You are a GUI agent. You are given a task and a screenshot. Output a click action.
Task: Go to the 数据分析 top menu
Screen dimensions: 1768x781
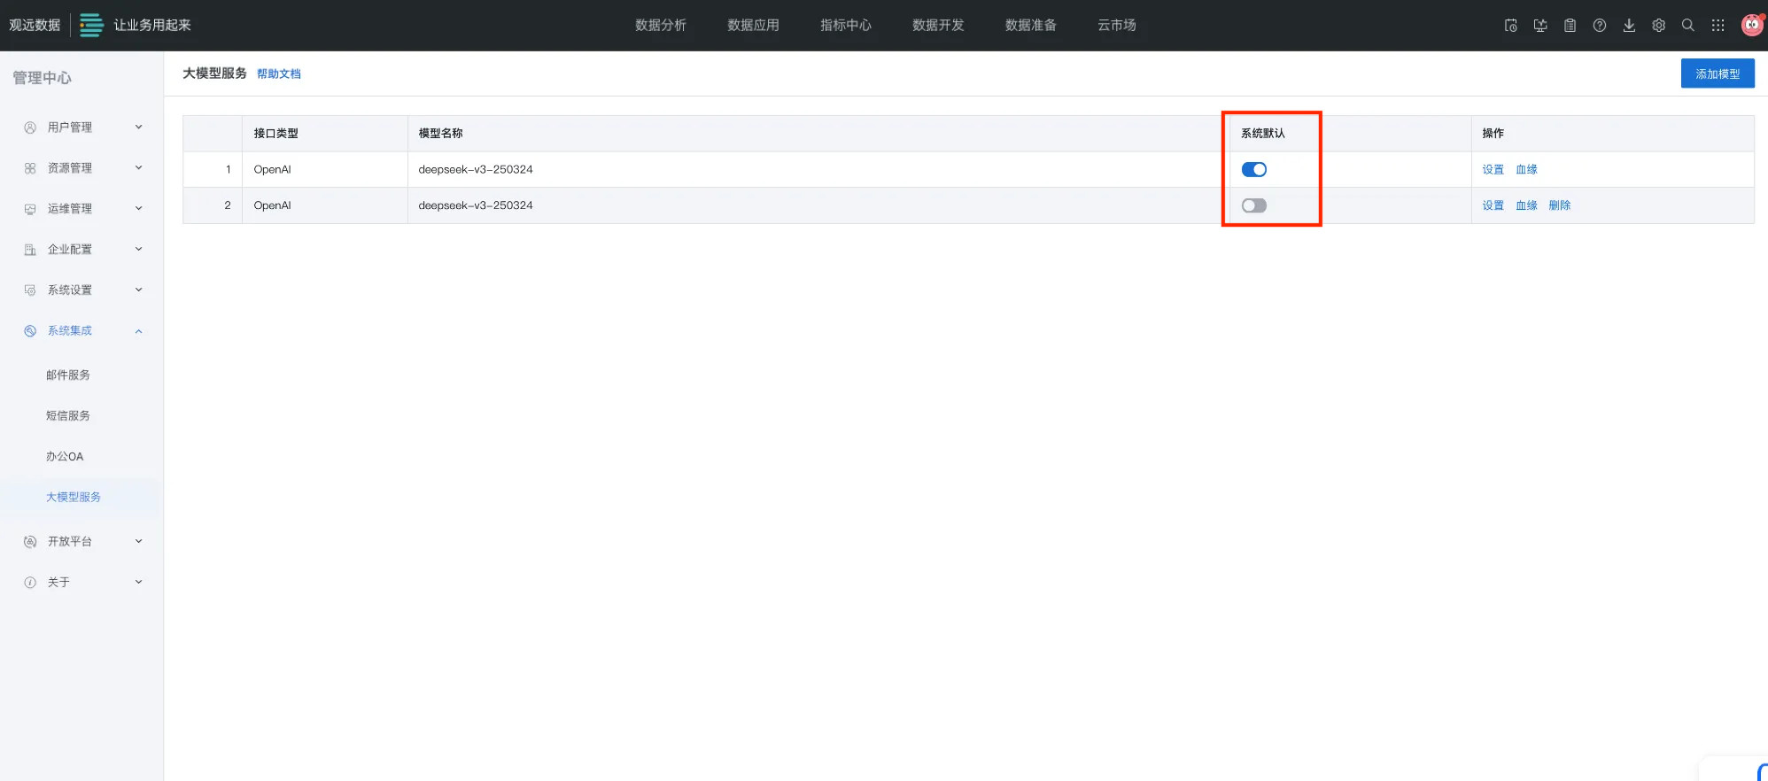[660, 26]
